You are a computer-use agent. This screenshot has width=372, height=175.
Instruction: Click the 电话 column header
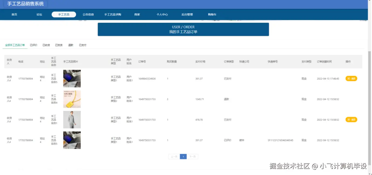coord(21,62)
